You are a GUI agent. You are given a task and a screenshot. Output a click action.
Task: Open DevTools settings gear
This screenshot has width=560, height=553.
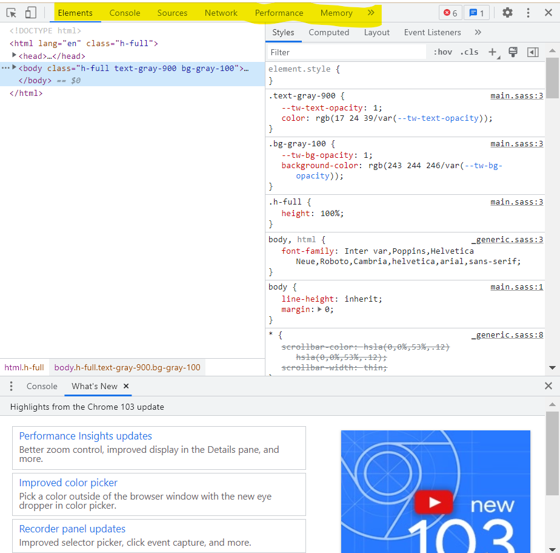click(507, 13)
